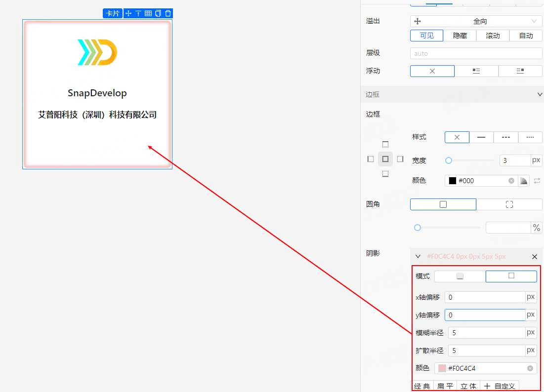Click the 自定义 custom shadow button
The width and height of the screenshot is (544, 392).
500,386
